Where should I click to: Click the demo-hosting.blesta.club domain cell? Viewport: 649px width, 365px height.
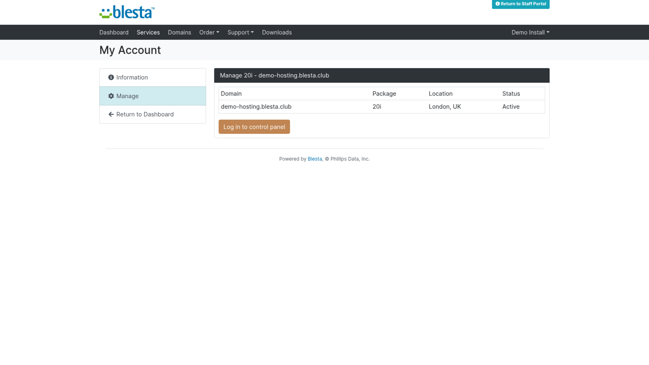click(x=256, y=106)
